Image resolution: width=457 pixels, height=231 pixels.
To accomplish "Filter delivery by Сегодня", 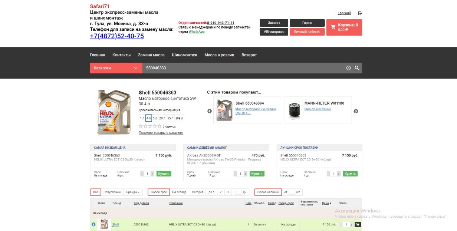I will click(x=197, y=192).
